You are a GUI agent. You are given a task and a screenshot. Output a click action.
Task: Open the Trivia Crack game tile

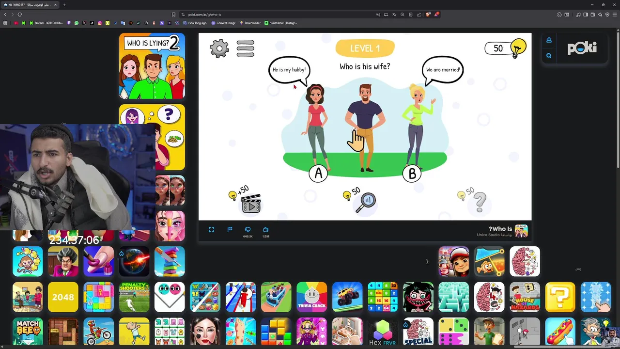pyautogui.click(x=311, y=297)
